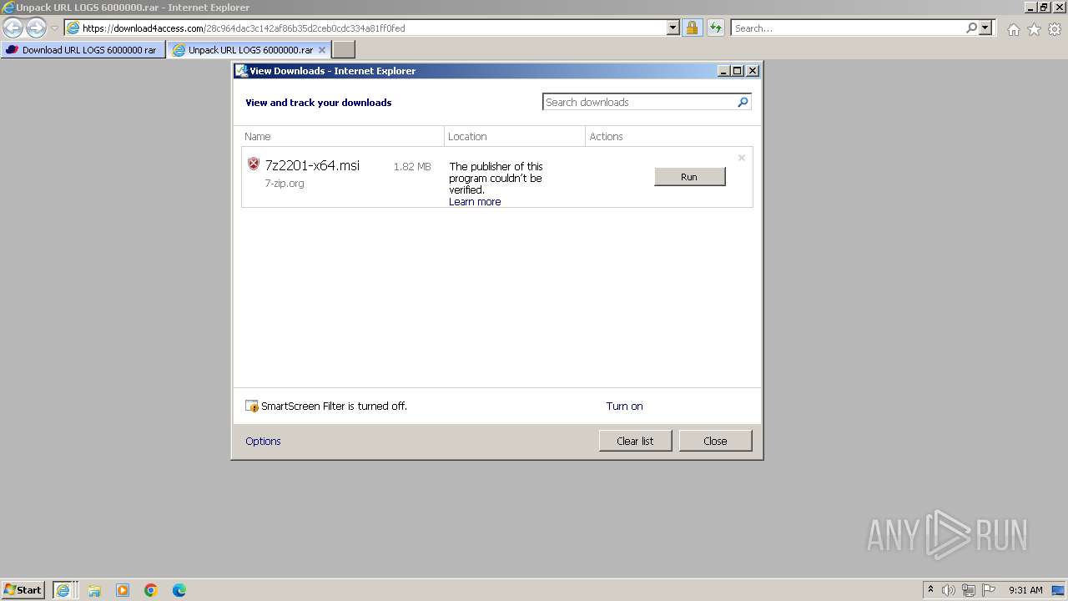Maximize the View Downloads window

point(738,71)
